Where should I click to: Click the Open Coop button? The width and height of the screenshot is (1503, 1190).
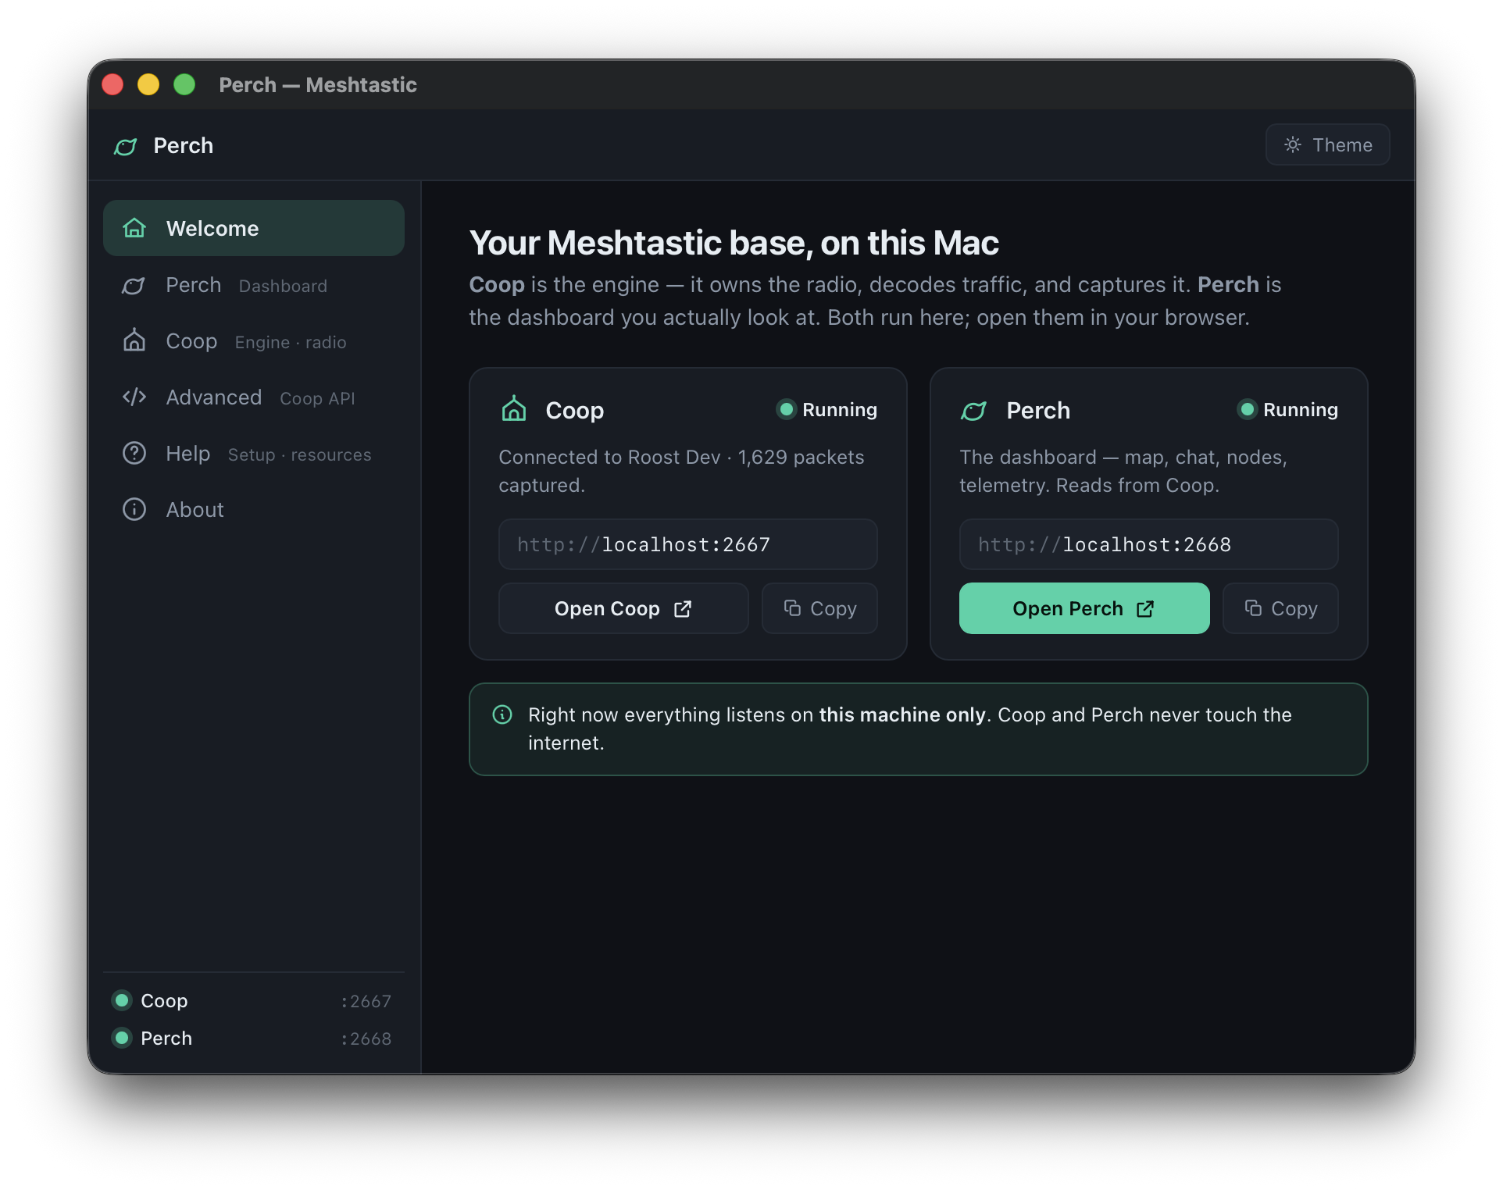(623, 608)
